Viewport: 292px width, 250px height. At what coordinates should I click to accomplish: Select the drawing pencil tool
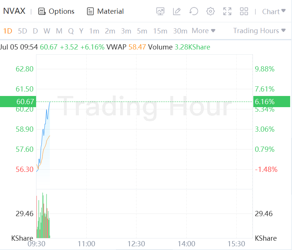pos(177,12)
